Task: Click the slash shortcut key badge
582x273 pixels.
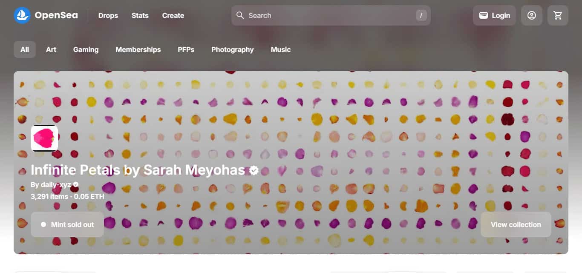Action: 421,15
